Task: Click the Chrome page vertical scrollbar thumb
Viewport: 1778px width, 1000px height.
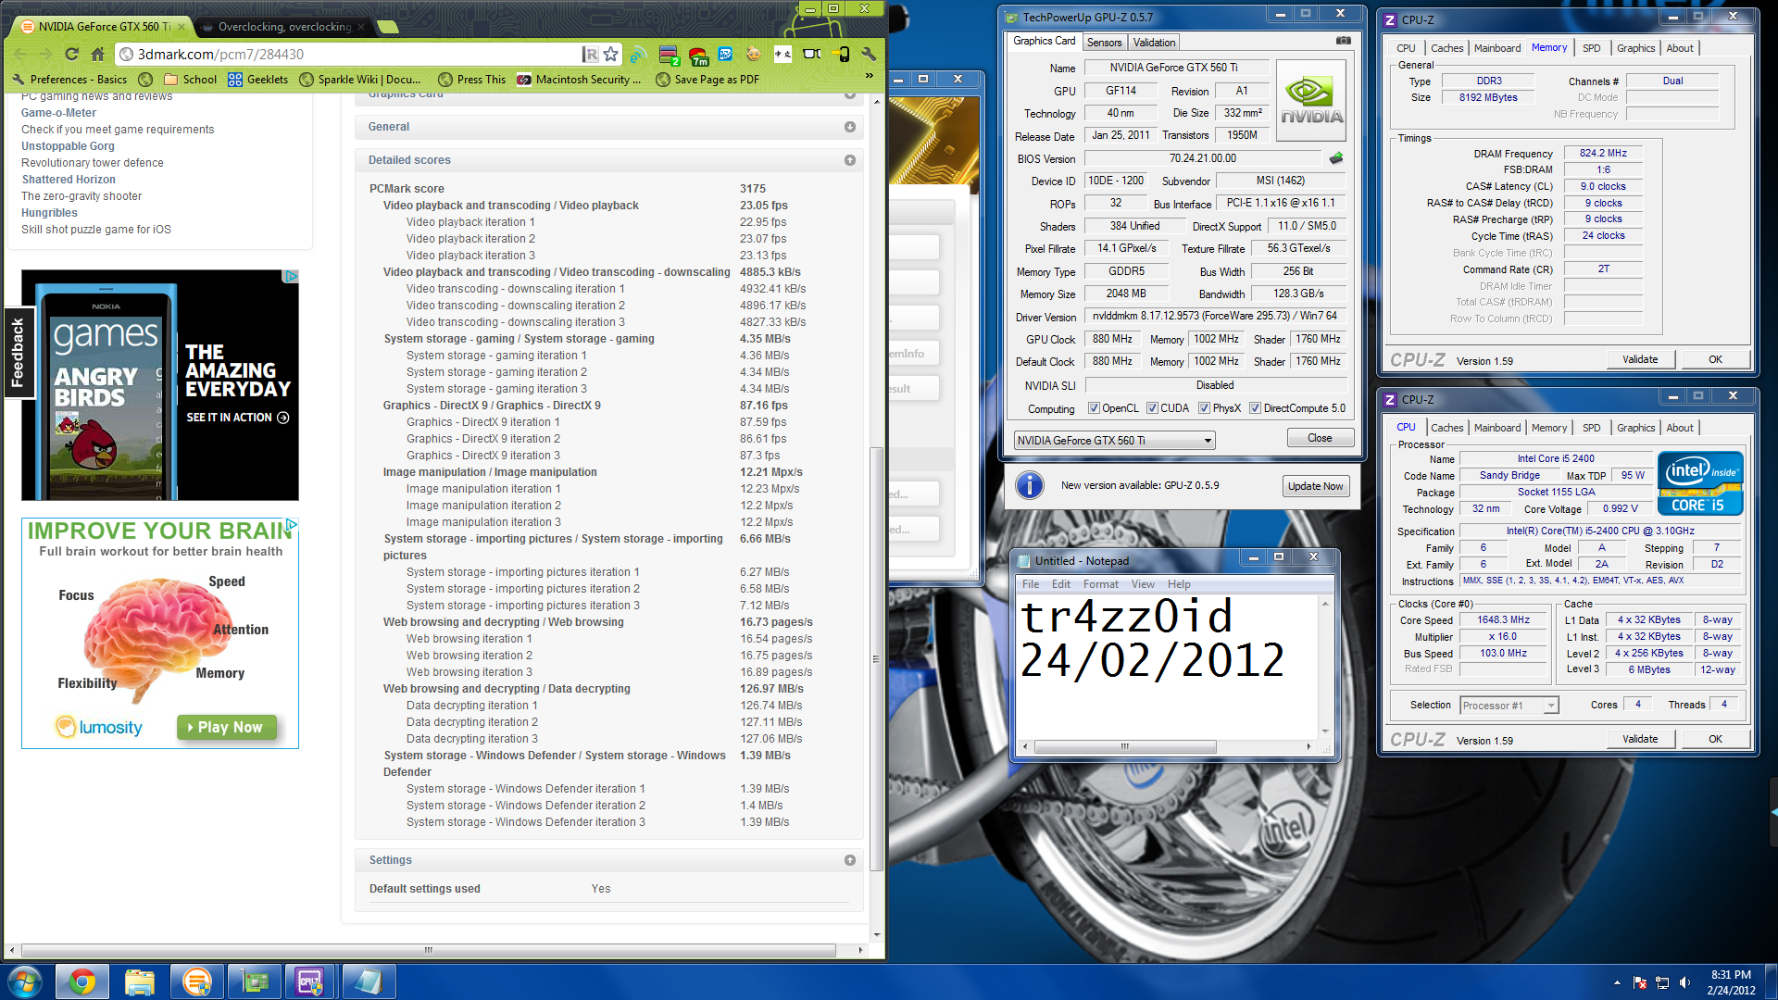Action: coord(876,659)
